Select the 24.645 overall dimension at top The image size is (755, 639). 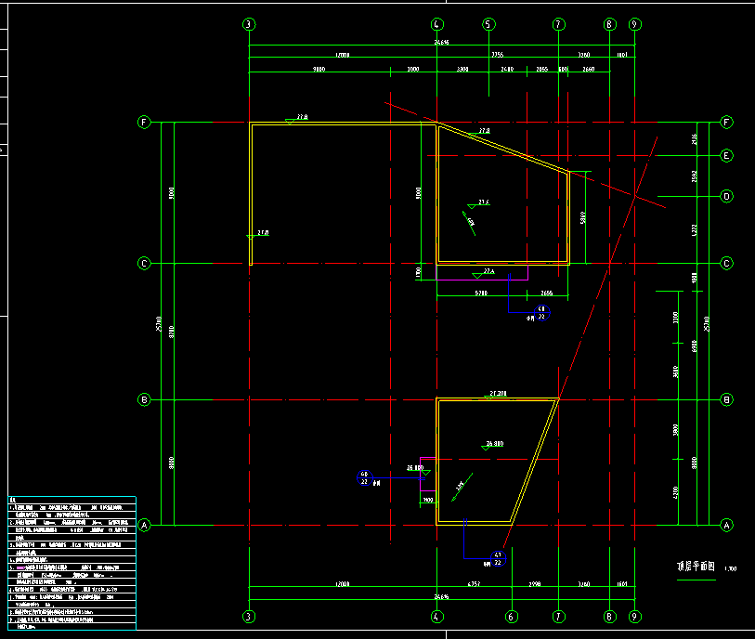click(441, 43)
